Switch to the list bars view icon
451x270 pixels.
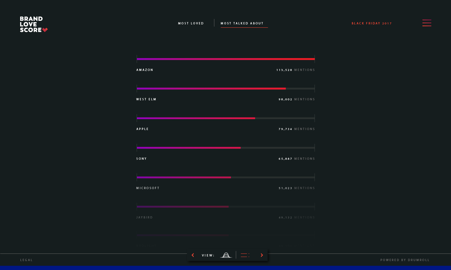point(245,255)
